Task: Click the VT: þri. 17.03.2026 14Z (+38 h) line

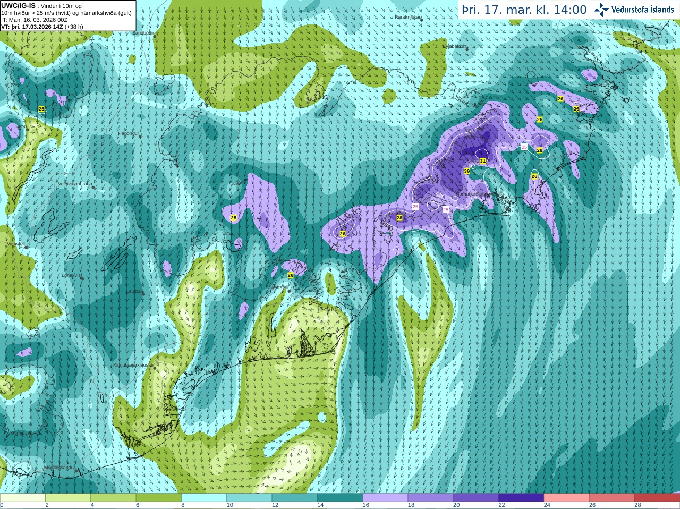Action: (x=42, y=27)
